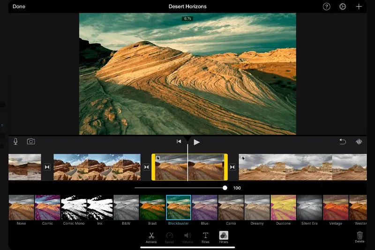Apply the Camo filter
Image resolution: width=375 pixels, height=250 pixels.
point(231,207)
